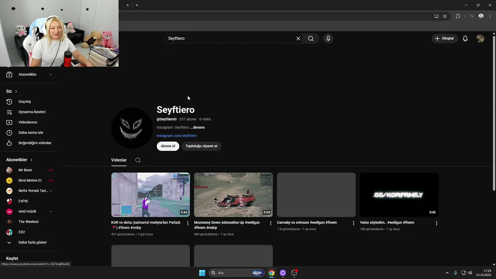Open the notifications bell
The height and width of the screenshot is (279, 496).
click(465, 38)
